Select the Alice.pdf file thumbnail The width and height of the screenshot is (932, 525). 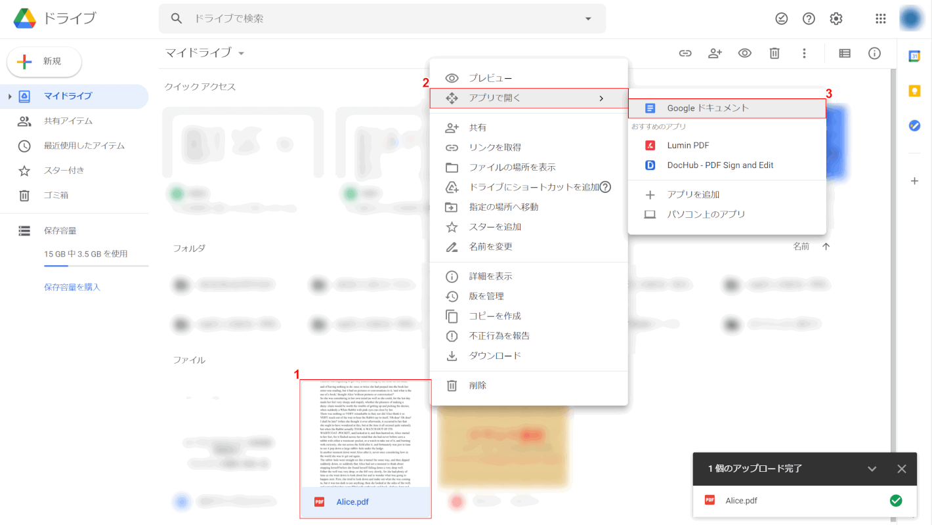tap(366, 449)
